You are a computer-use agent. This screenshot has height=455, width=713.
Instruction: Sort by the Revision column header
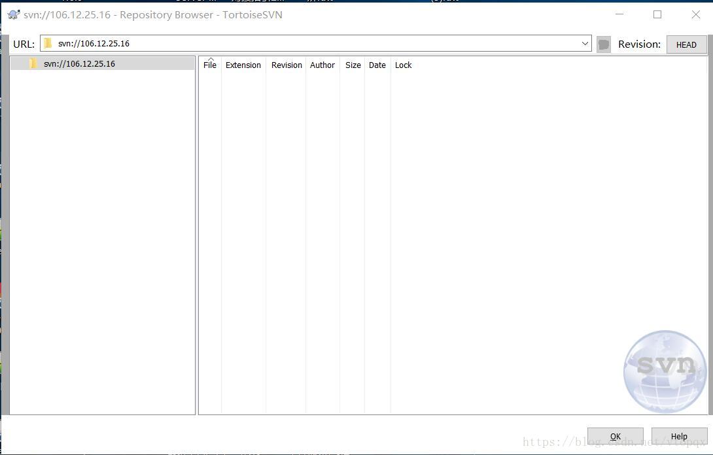point(287,65)
